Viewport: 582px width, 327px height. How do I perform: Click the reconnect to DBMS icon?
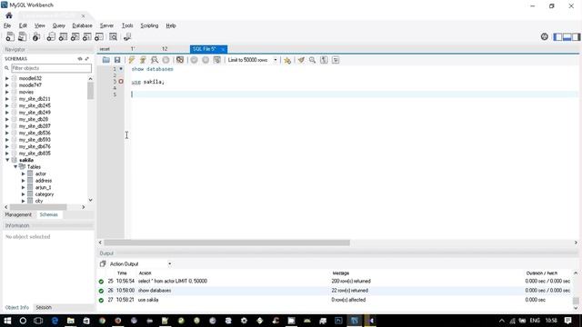127,36
